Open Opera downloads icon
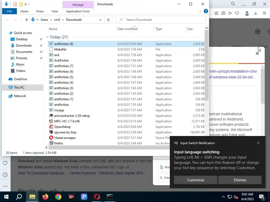This screenshot has height=202, width=270. 256,13
